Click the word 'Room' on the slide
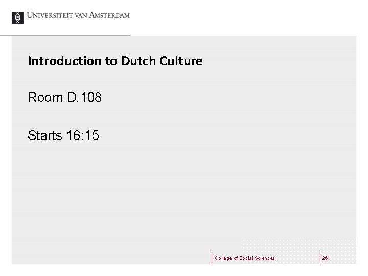Screen dimensions: 368x276 tap(45, 97)
